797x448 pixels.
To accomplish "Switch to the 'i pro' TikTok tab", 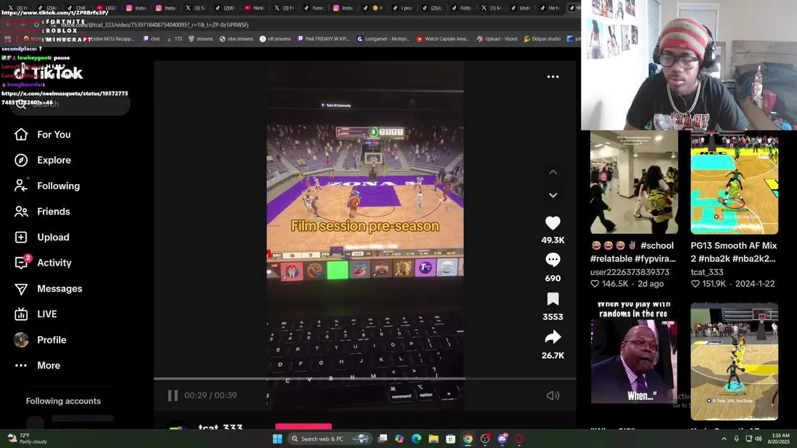I will [x=402, y=7].
